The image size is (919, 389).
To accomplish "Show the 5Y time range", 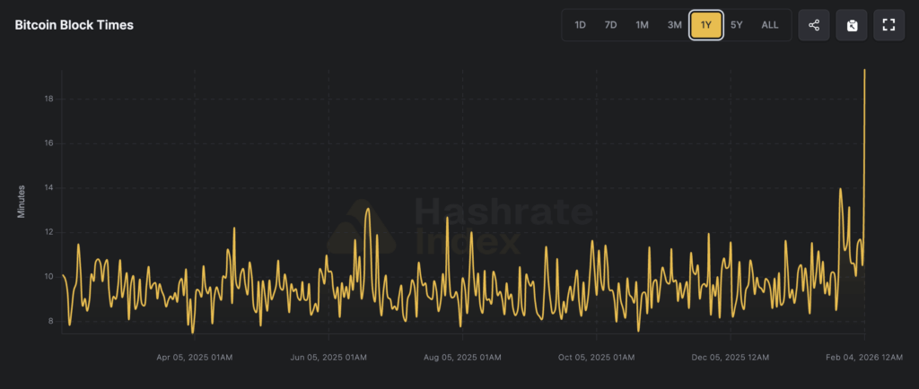I will coord(737,25).
